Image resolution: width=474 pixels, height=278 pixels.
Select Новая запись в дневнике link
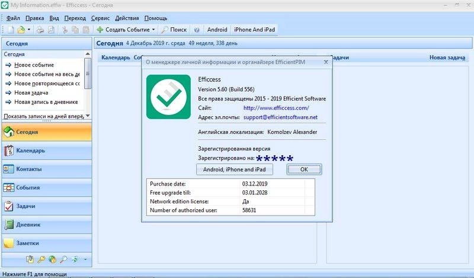[46, 102]
